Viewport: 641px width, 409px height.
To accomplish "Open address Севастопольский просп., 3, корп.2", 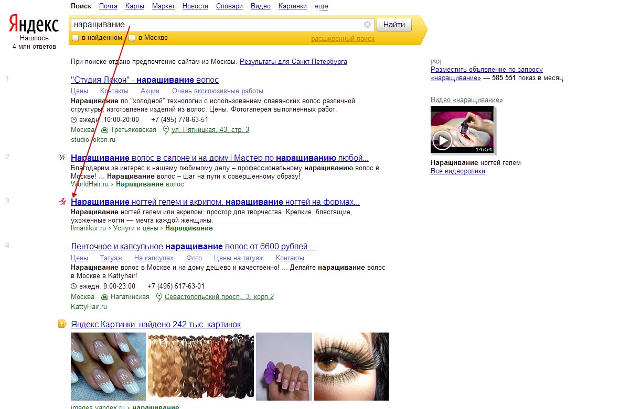I will click(x=219, y=297).
